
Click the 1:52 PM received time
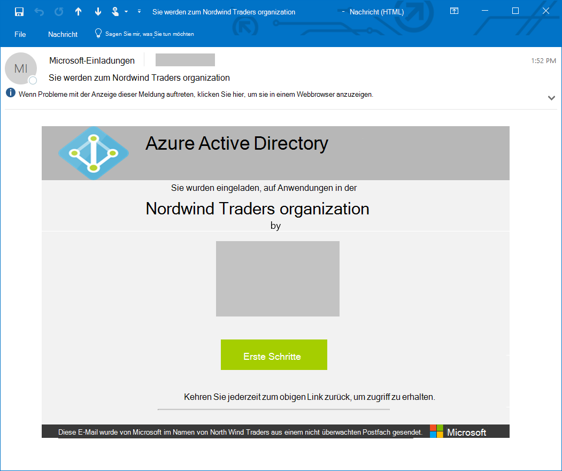click(543, 61)
